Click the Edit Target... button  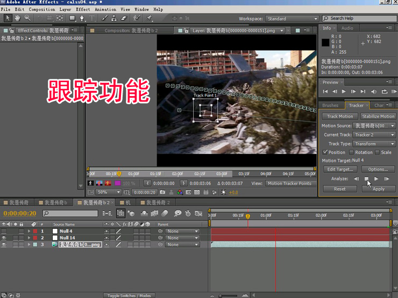coord(339,170)
